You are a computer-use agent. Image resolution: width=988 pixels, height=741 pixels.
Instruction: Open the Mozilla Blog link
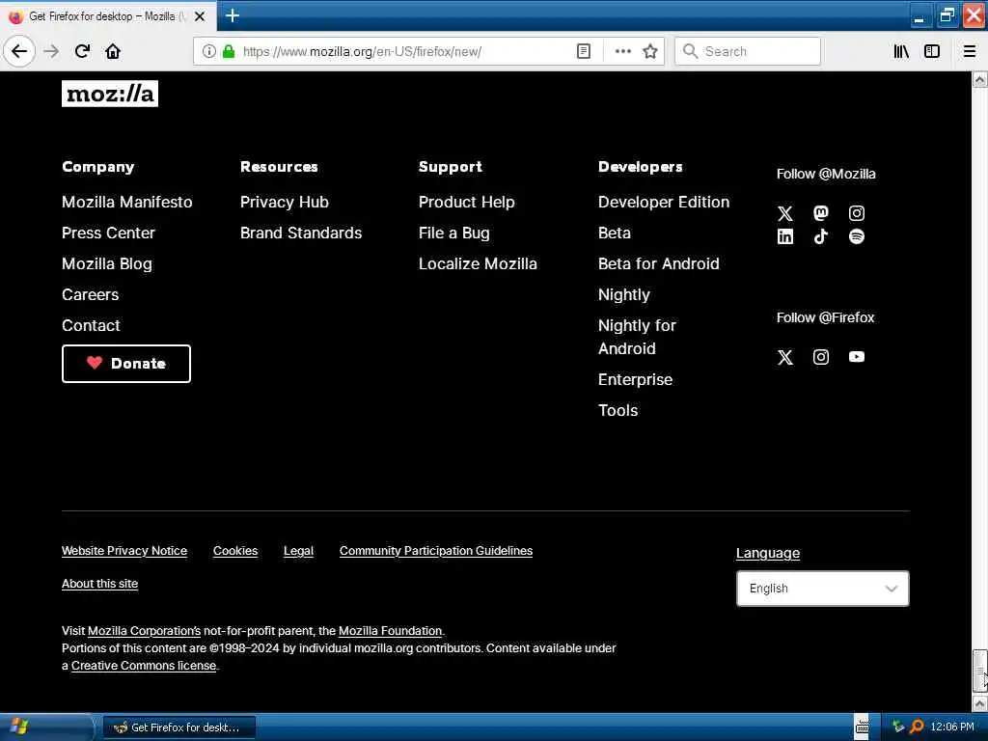107,264
